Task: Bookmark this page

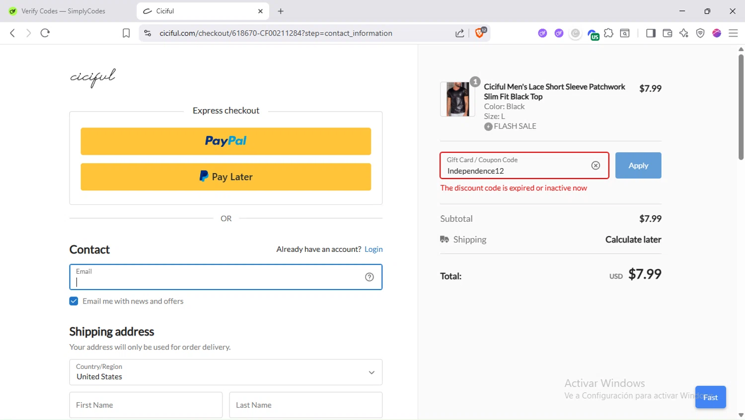Action: pos(126,33)
